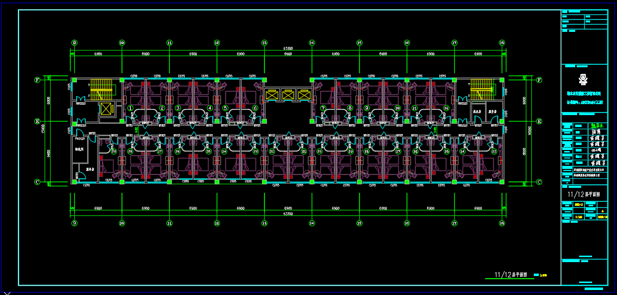The width and height of the screenshot is (617, 295).
Task: Click the cyan scale swatch next to 1:100
Action: click(536, 275)
